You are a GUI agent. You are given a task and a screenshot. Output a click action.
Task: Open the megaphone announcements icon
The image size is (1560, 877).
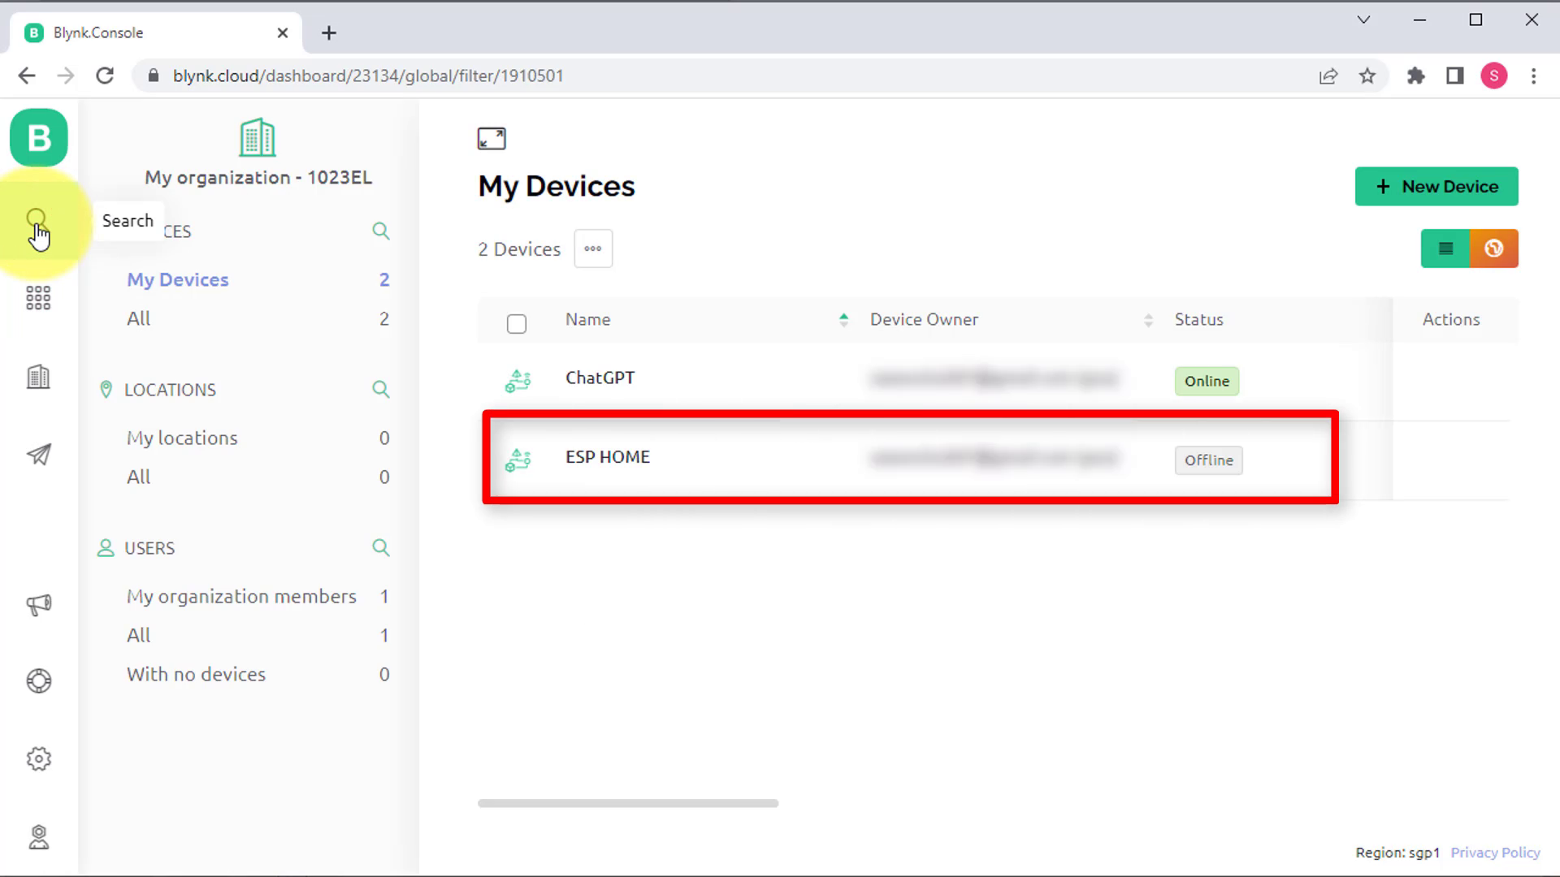(x=38, y=604)
